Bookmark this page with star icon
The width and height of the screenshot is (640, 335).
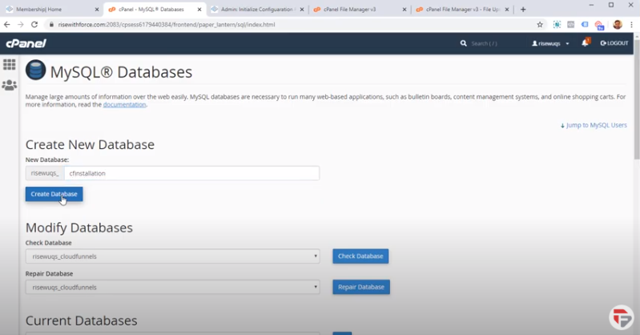540,25
